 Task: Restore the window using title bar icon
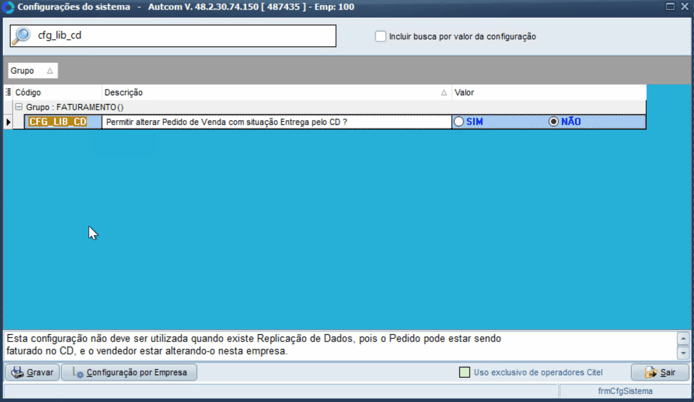(x=670, y=7)
